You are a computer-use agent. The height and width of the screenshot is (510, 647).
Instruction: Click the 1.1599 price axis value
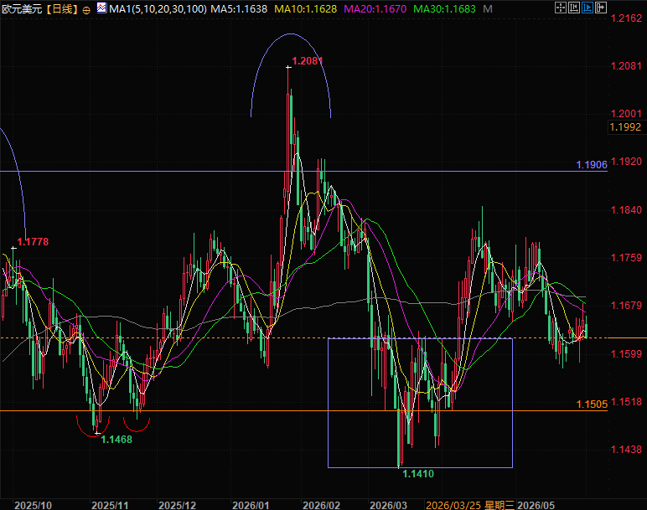pos(626,353)
